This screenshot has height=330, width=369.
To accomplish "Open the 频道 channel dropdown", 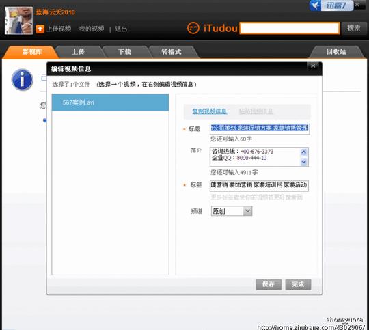I will click(232, 211).
